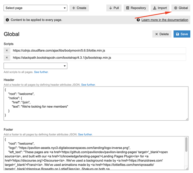Select the bootstrap.min.js script URL entry
193x173 pixels.
(98, 58)
